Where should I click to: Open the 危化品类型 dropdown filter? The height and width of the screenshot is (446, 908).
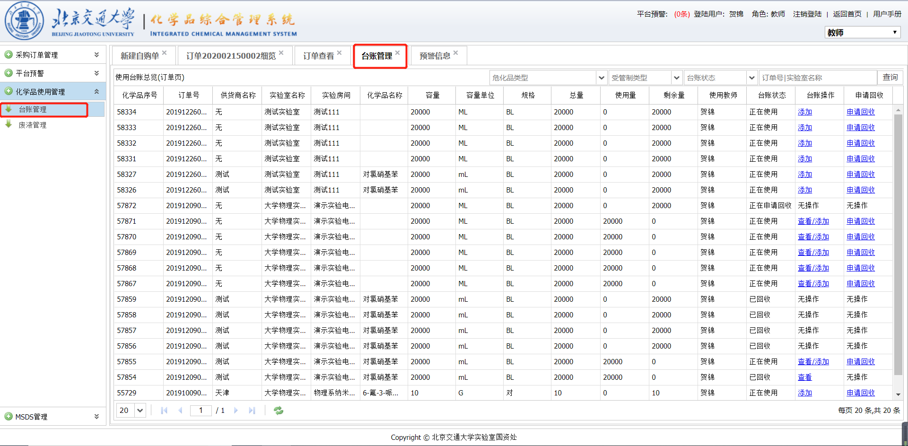601,78
